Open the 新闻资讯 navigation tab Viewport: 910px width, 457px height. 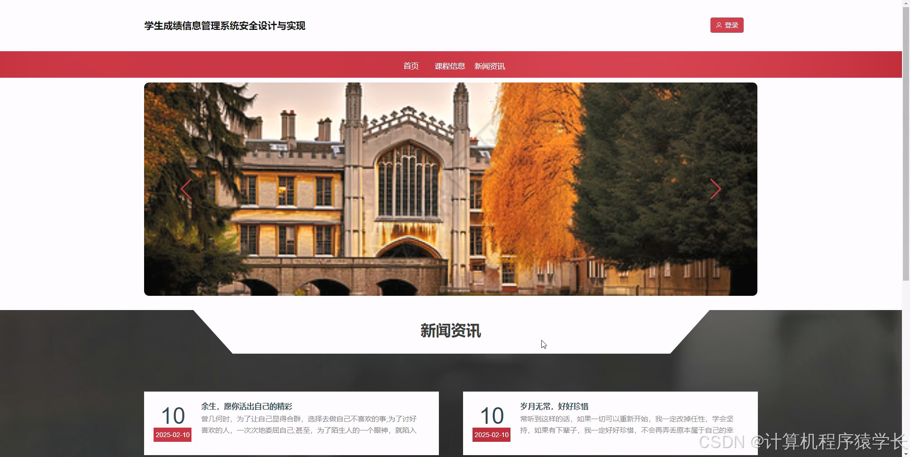(x=490, y=66)
